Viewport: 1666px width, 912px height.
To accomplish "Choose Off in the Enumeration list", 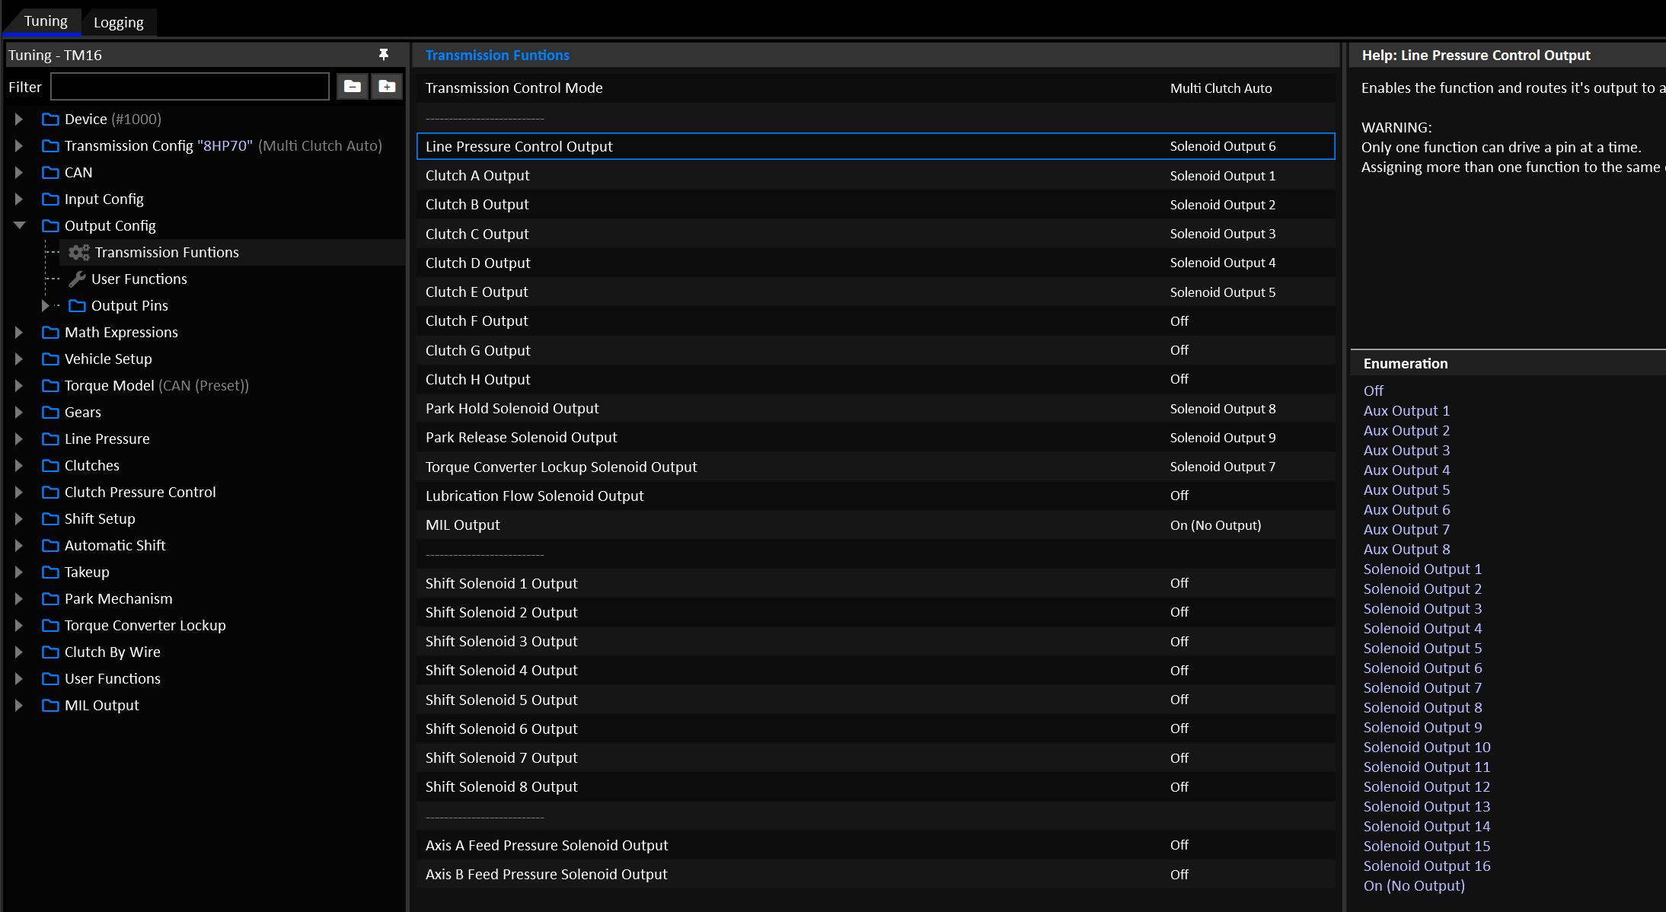I will (x=1374, y=391).
